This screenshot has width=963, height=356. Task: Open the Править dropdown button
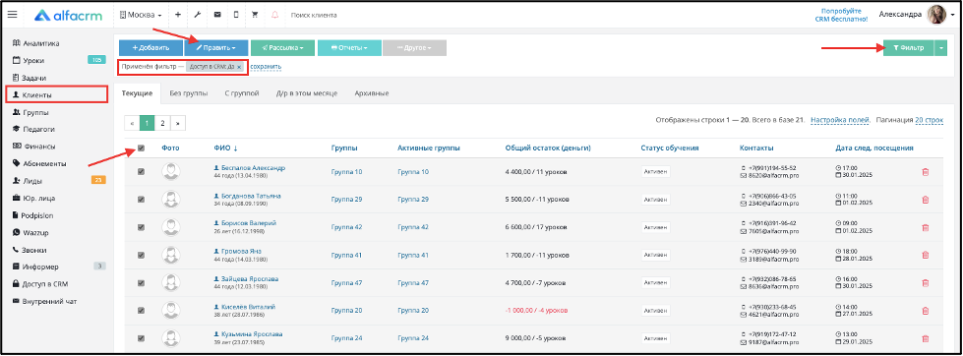click(216, 48)
